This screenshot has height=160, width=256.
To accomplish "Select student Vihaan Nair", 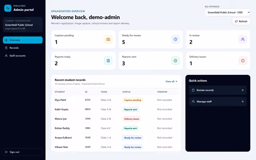I will [x=61, y=147].
